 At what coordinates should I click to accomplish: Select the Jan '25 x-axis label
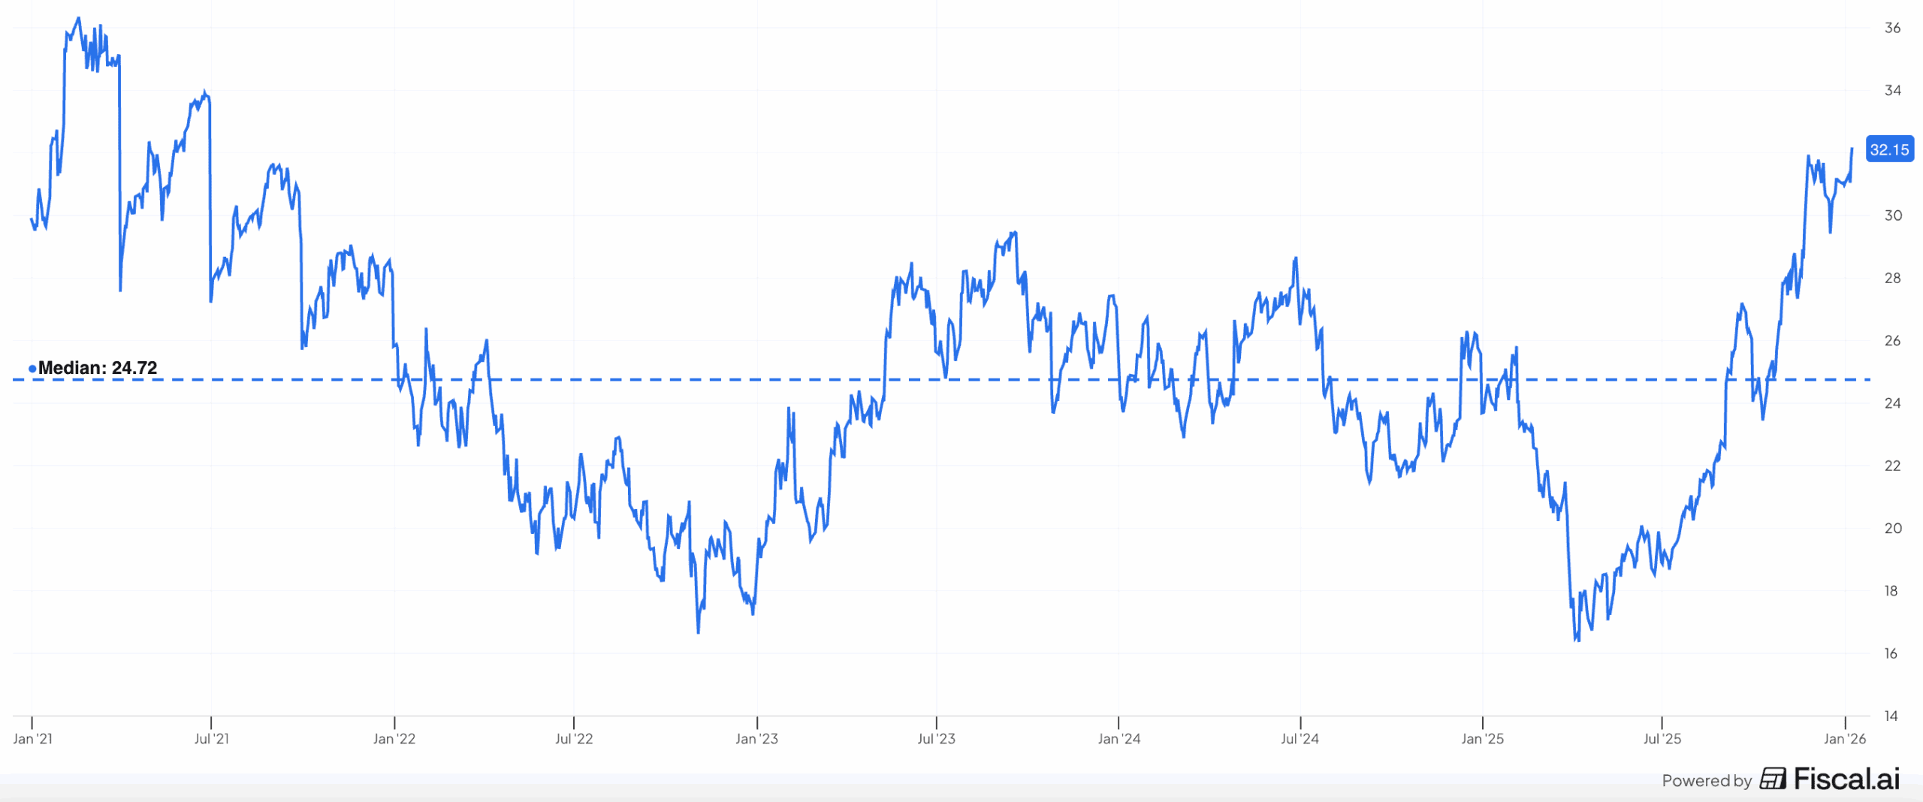click(x=1482, y=739)
